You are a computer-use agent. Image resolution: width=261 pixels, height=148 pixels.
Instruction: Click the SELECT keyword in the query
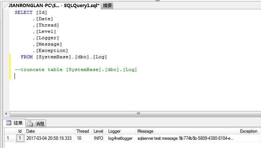pos(24,12)
